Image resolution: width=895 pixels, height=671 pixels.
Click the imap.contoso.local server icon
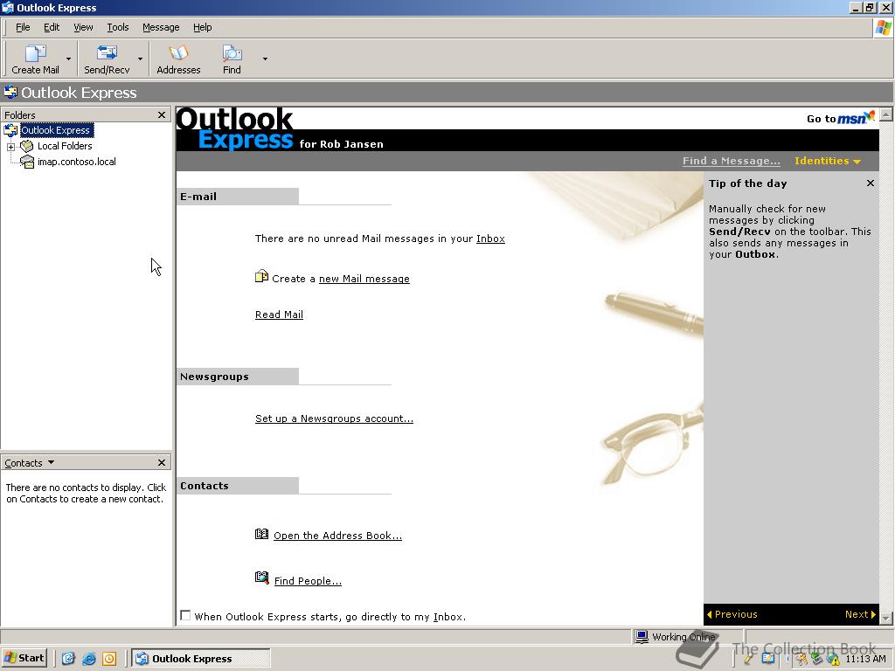point(27,162)
